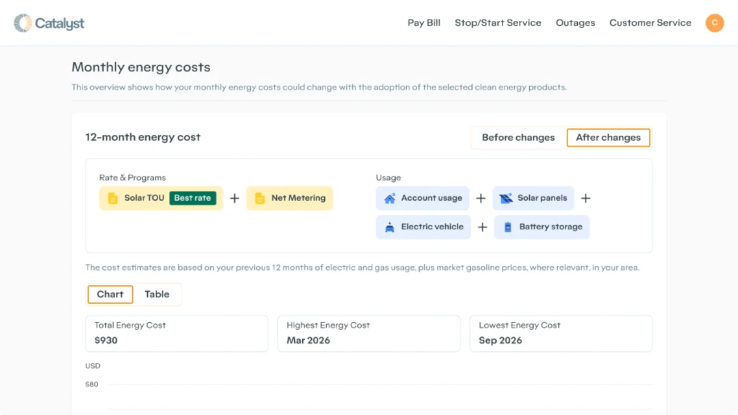The width and height of the screenshot is (738, 415).
Task: Select the Account usage chip
Action: coord(422,199)
